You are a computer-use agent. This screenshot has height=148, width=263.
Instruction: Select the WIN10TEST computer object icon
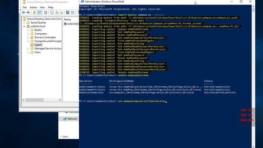(65, 24)
